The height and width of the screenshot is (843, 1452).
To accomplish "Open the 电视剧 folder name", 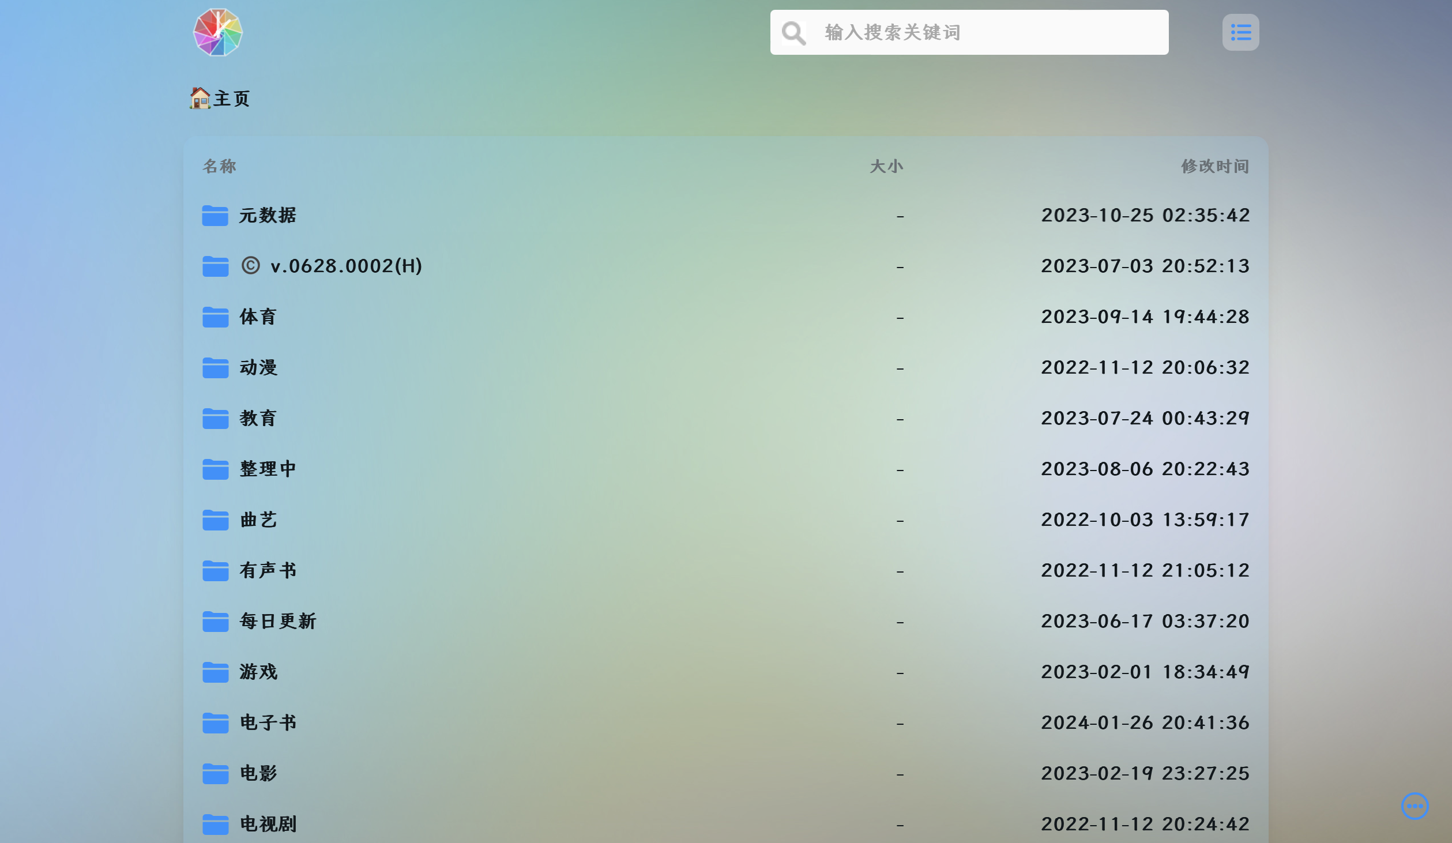I will click(268, 825).
